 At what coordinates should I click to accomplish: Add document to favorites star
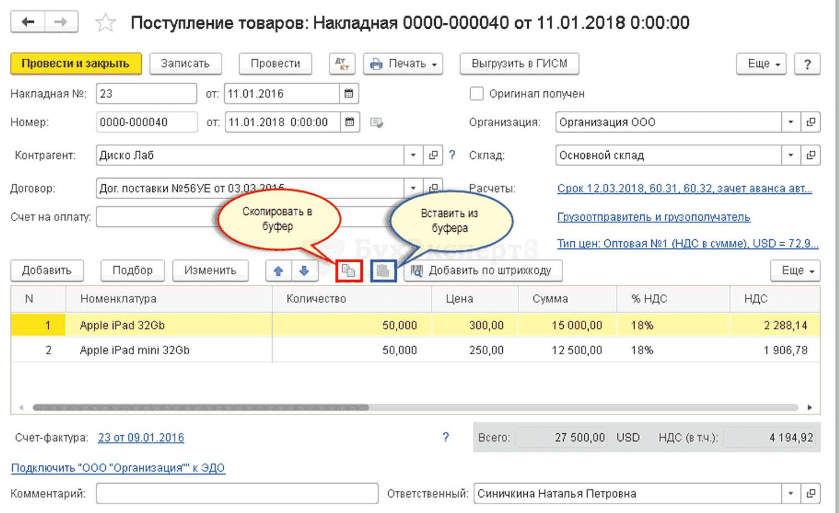(105, 23)
